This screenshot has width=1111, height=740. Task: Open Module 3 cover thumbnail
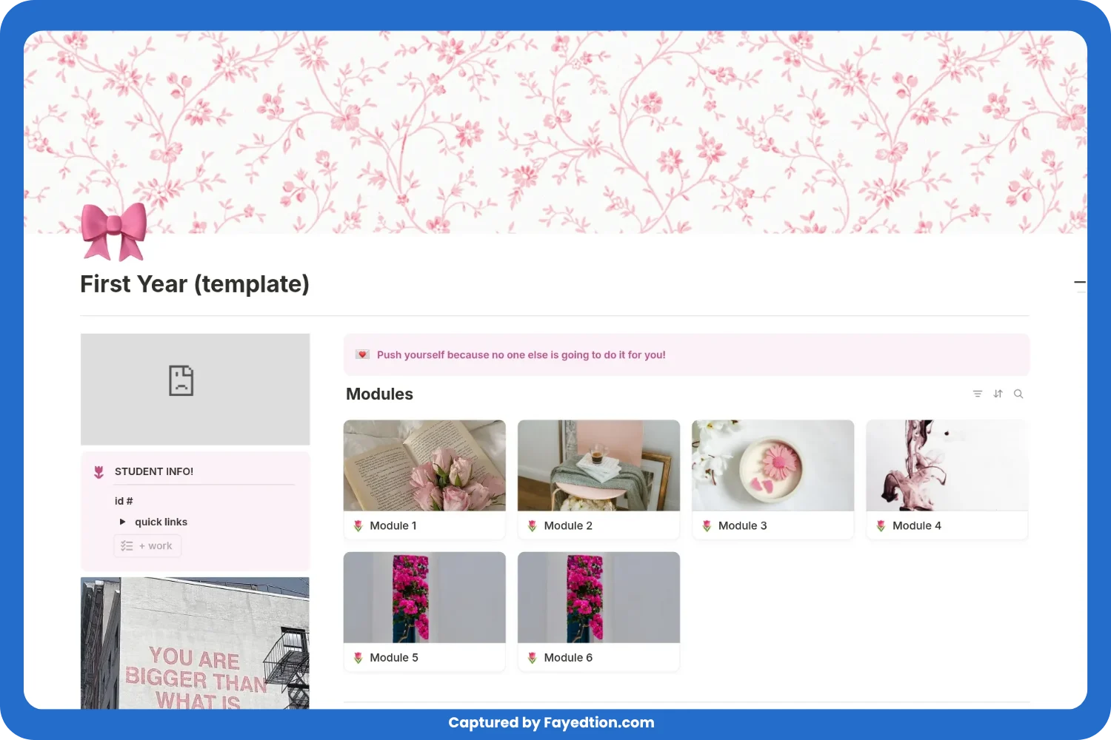coord(773,465)
